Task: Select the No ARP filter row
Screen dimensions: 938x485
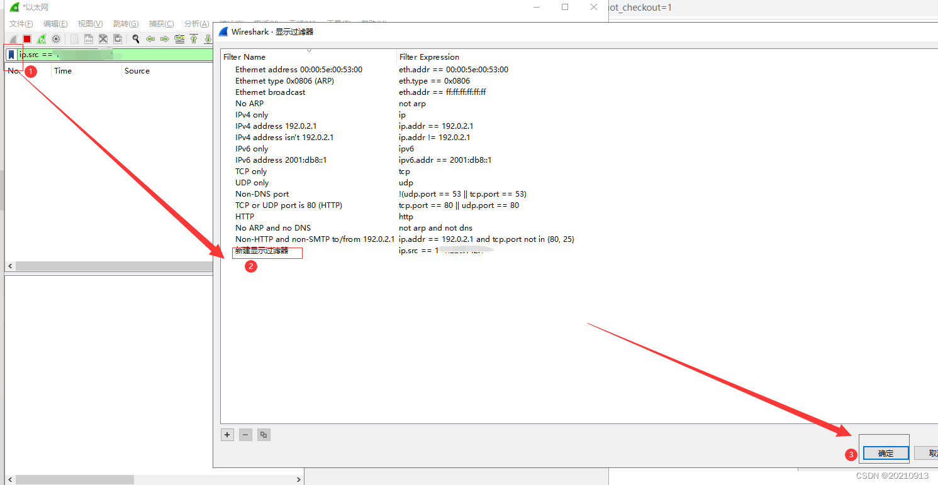Action: click(249, 104)
